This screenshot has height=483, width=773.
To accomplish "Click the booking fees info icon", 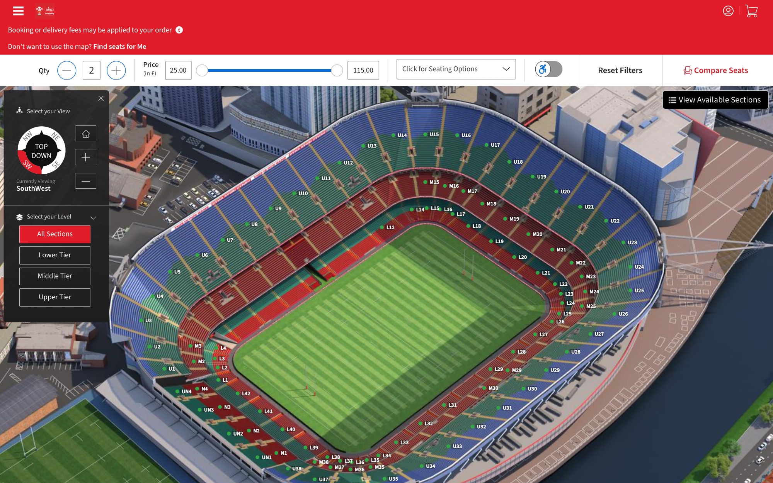I will (179, 30).
